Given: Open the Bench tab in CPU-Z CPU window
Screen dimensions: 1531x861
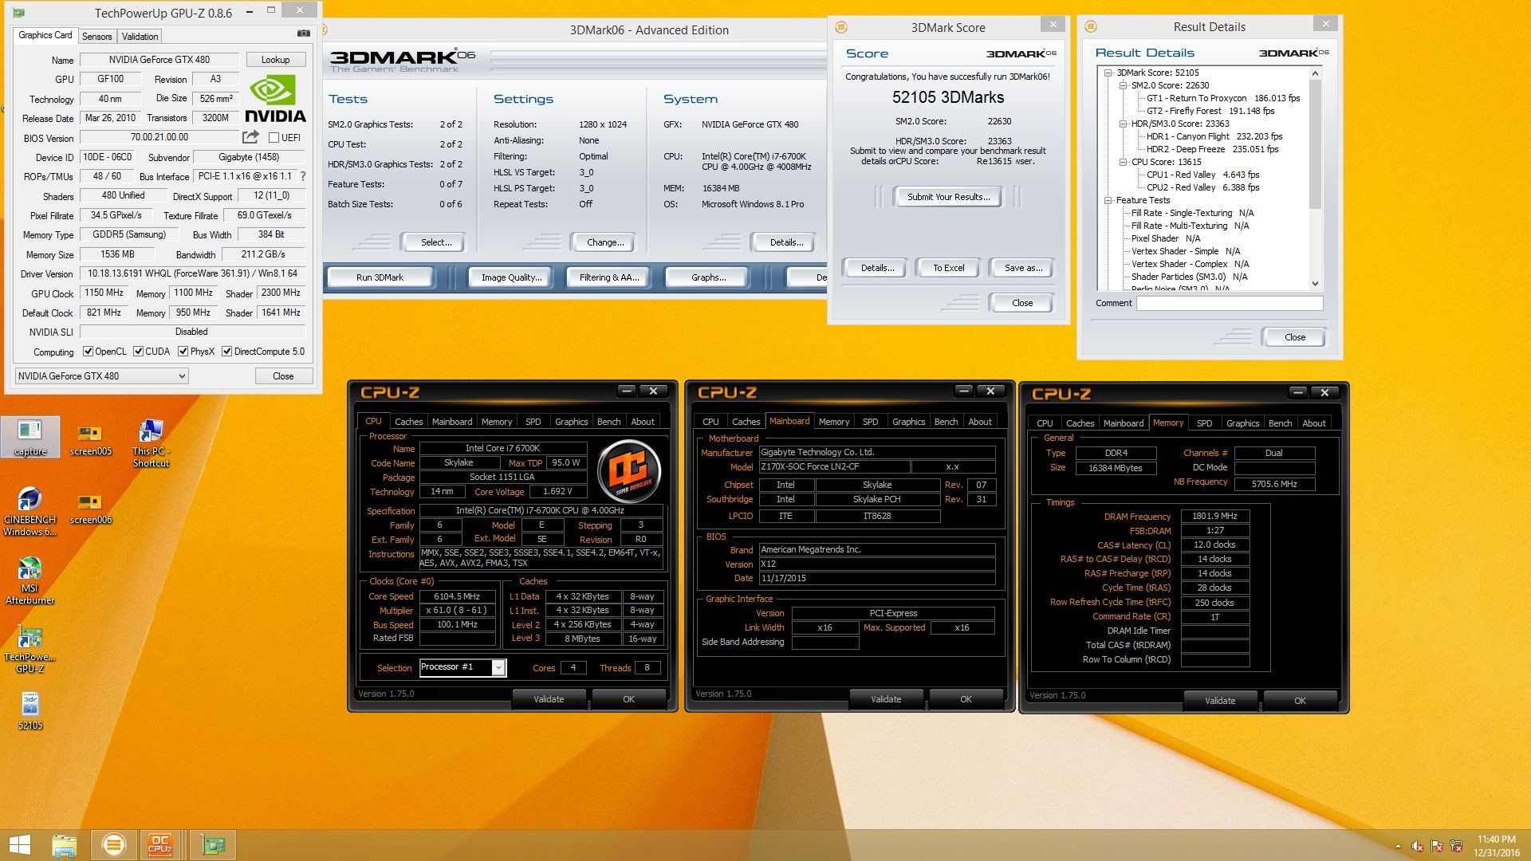Looking at the screenshot, I should pyautogui.click(x=608, y=422).
